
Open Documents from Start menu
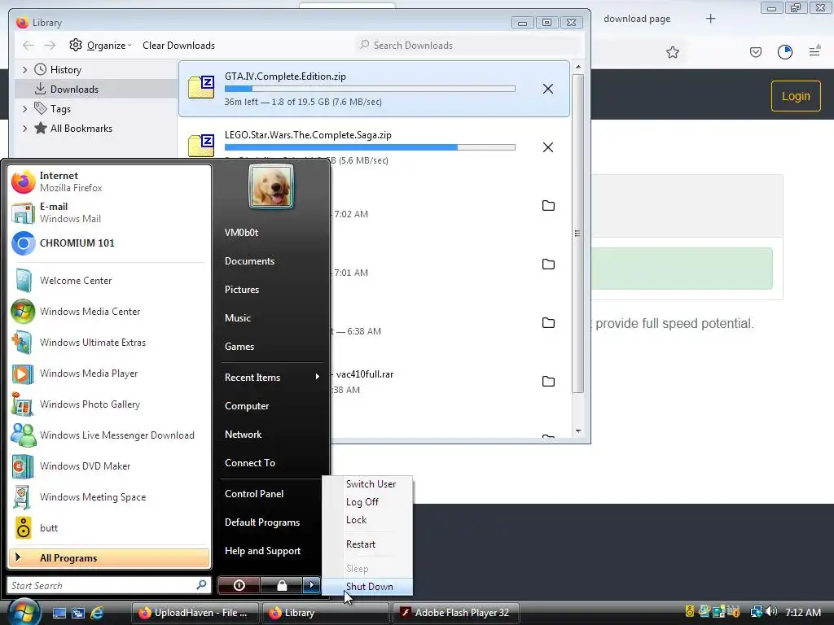tap(249, 261)
